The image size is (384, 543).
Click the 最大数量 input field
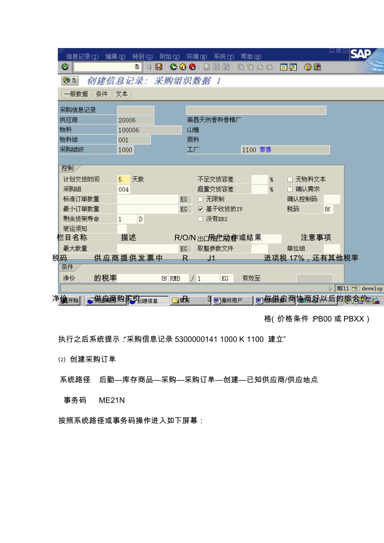click(148, 248)
